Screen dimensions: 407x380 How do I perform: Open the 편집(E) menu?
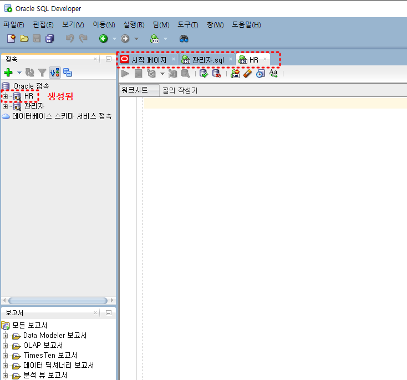(43, 24)
